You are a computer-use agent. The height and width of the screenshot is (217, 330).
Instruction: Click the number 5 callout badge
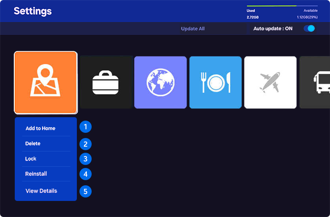(86, 191)
